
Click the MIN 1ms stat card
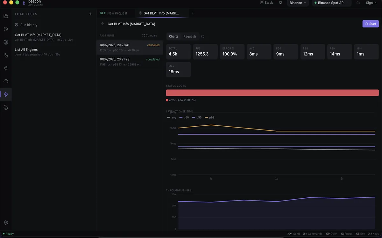coord(366,52)
